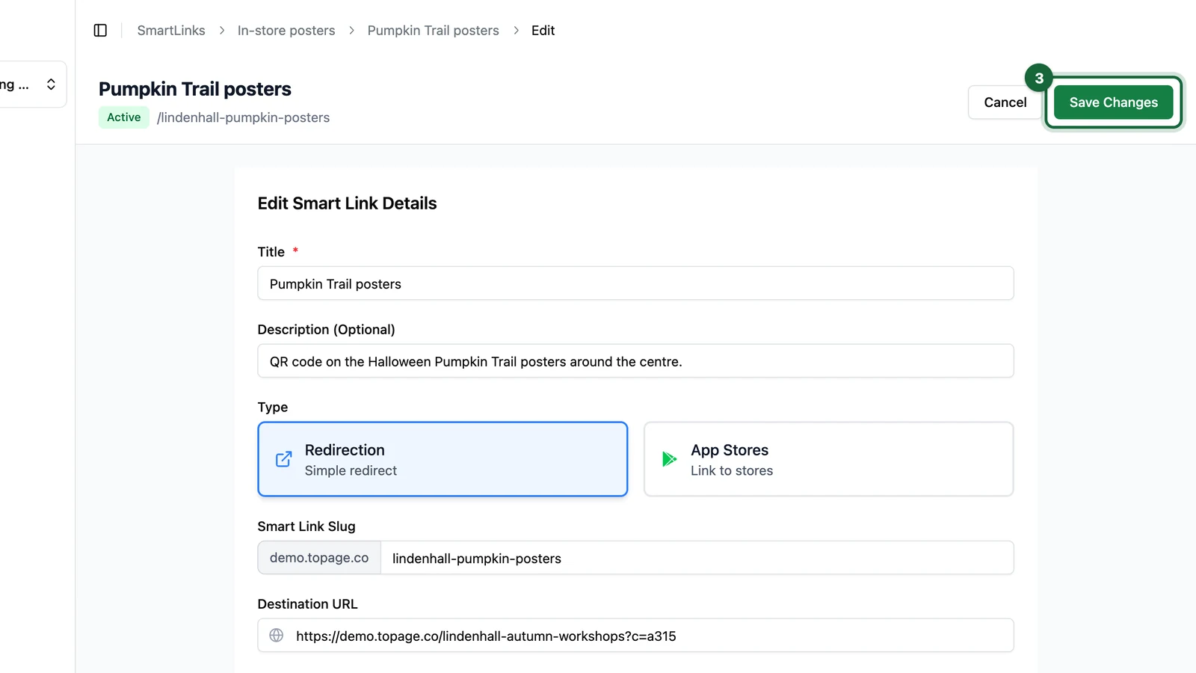
Task: Click the Edit breadcrumb item
Action: (543, 31)
